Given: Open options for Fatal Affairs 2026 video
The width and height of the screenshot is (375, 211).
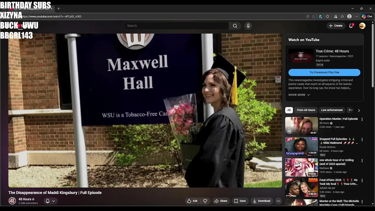Looking at the screenshot, I should click(x=362, y=181).
